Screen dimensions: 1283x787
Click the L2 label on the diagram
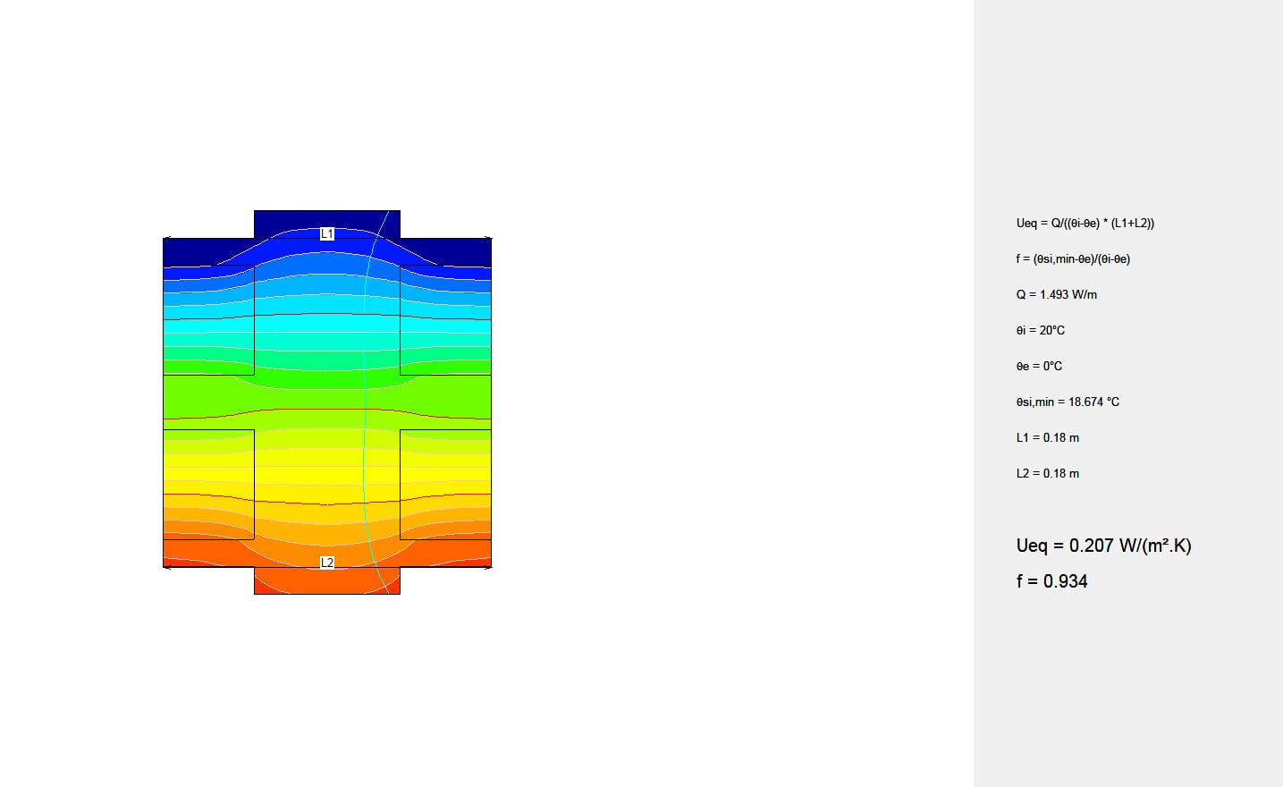pyautogui.click(x=327, y=563)
